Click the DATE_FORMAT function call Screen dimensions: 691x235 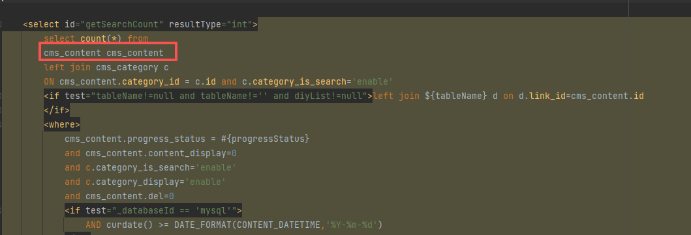277,225
